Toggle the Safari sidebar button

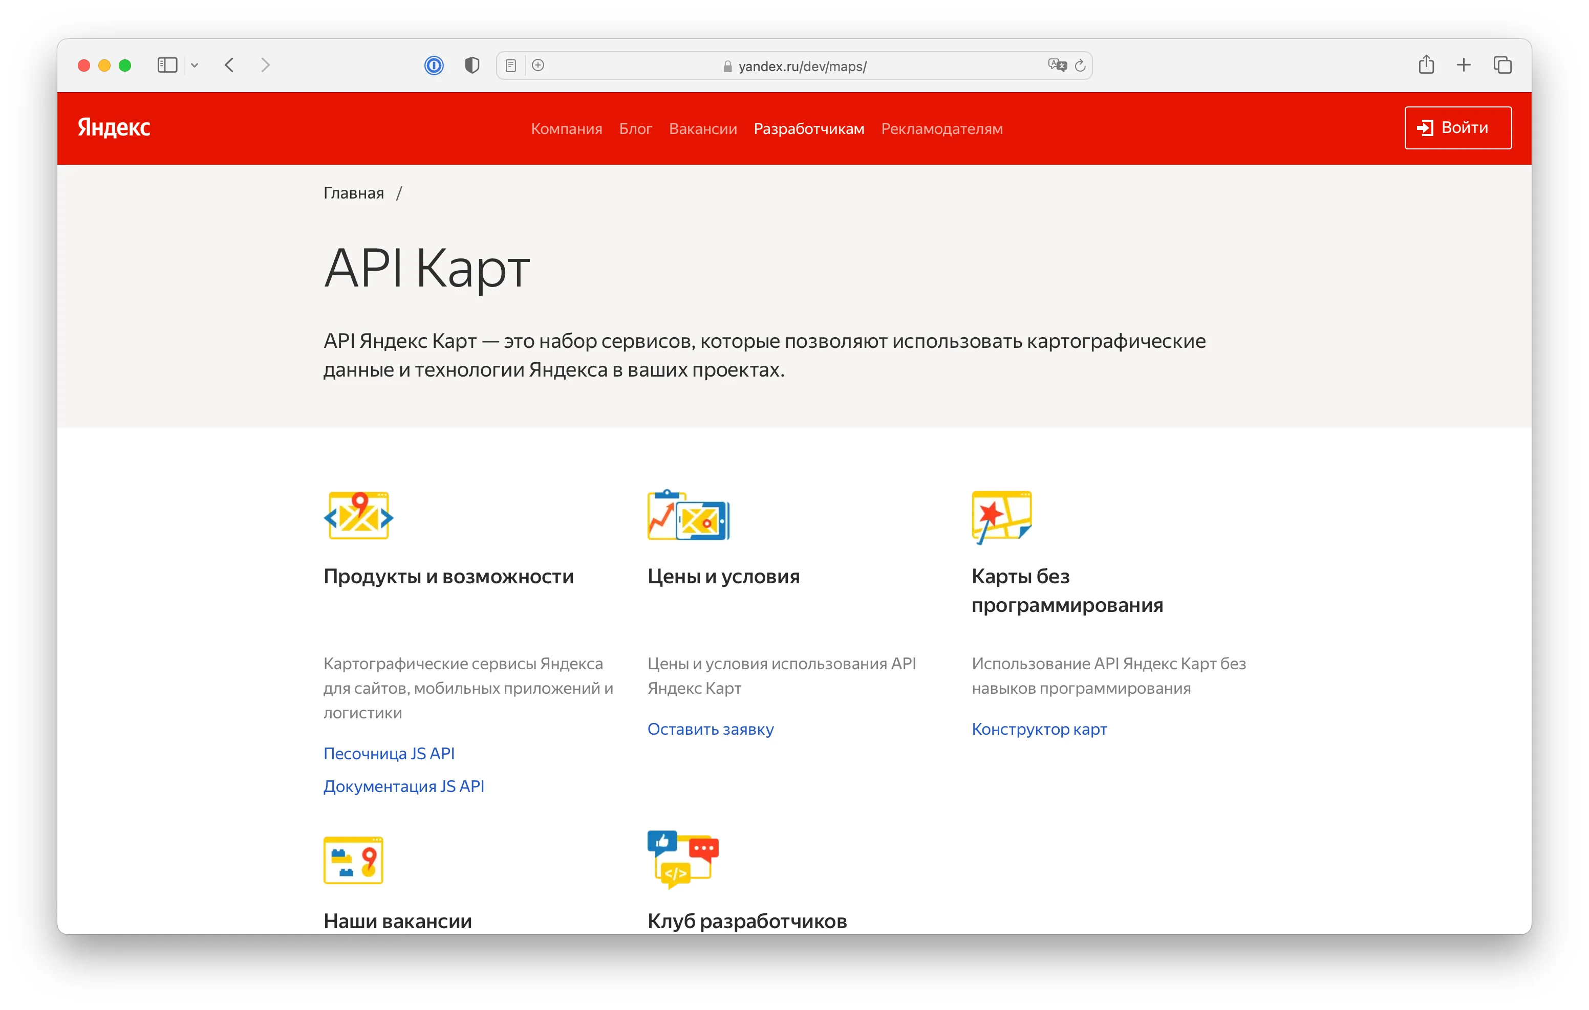(x=167, y=65)
